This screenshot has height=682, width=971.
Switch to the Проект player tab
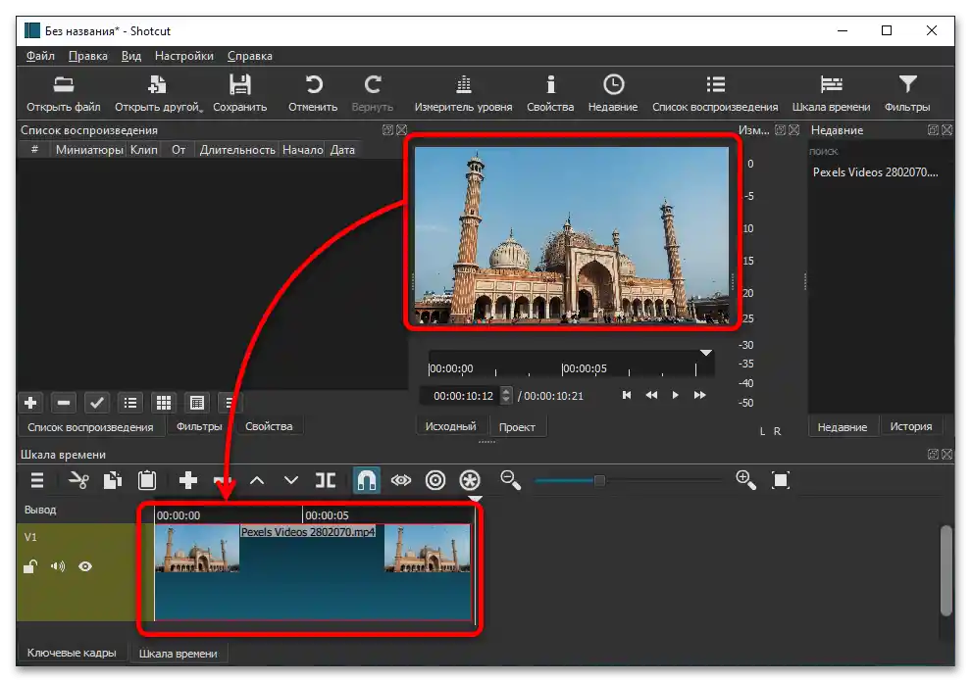tap(517, 426)
